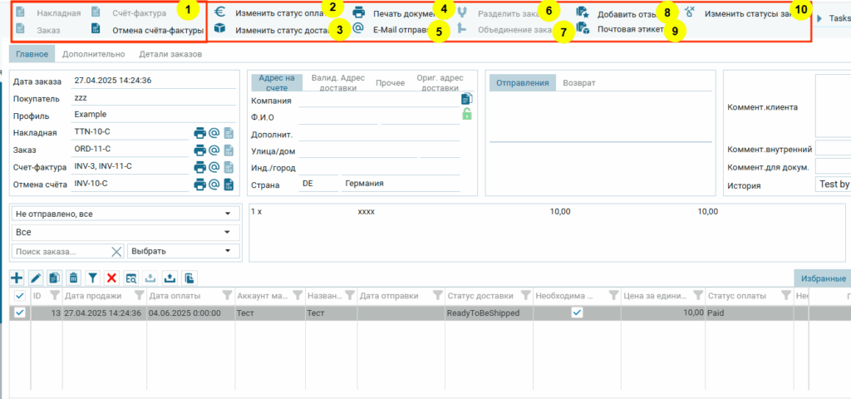Open the 'Не отправлено, все' dropdown
This screenshot has height=399, width=851.
[x=123, y=214]
